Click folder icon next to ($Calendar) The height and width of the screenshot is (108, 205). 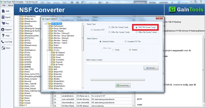(x=52, y=74)
